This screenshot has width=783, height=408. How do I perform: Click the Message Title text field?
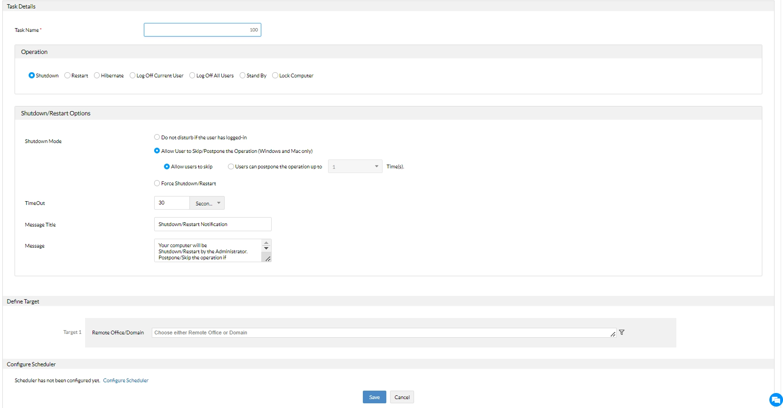(x=213, y=224)
